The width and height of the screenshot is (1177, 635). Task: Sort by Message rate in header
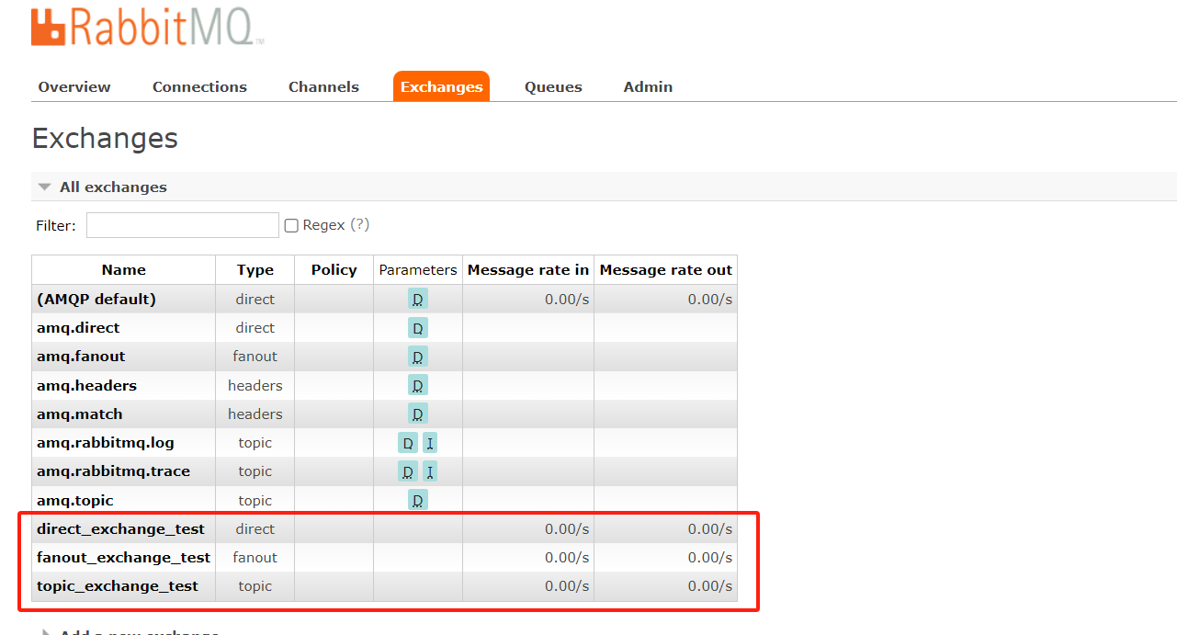(528, 269)
